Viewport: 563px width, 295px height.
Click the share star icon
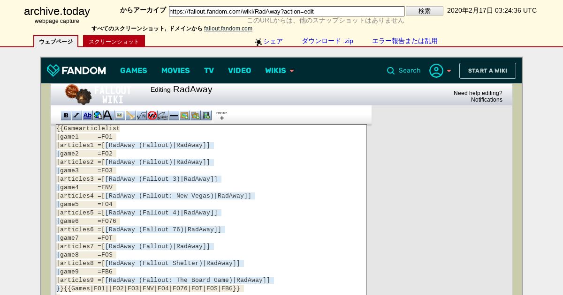259,42
